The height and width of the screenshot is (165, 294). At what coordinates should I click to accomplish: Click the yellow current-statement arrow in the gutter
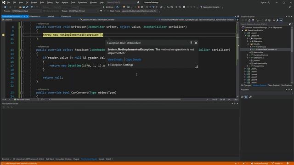[x=3, y=35]
